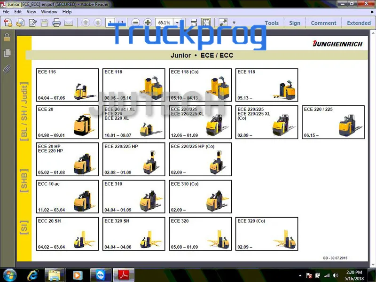Open the ECE 118 (Co) card
This screenshot has width=376, height=282.
point(200,85)
